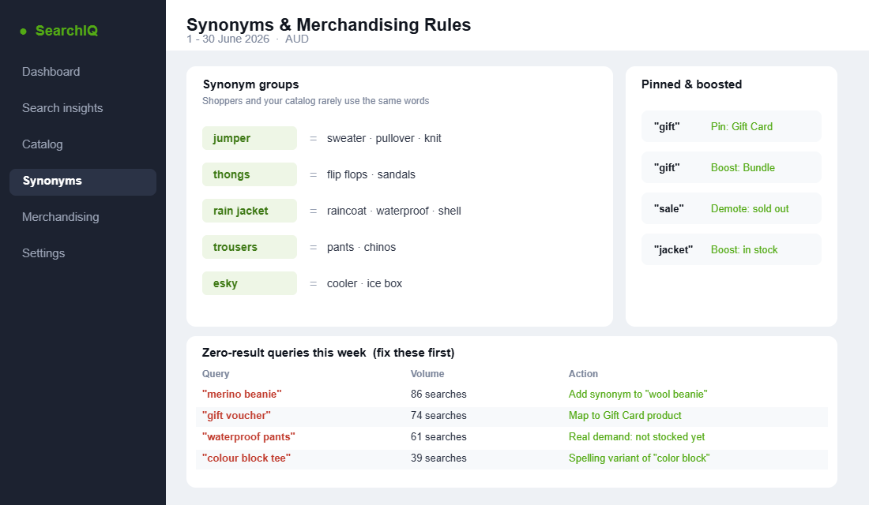Click the "gift voucher" query
Image resolution: width=869 pixels, height=505 pixels.
point(236,415)
